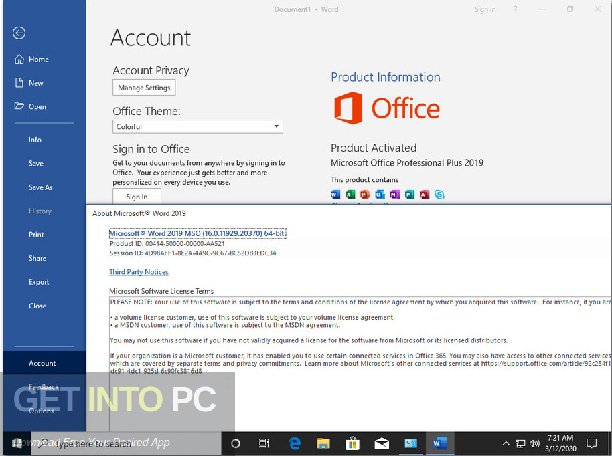This screenshot has width=612, height=456.
Task: Select Export in the backstage menu
Action: [x=39, y=282]
